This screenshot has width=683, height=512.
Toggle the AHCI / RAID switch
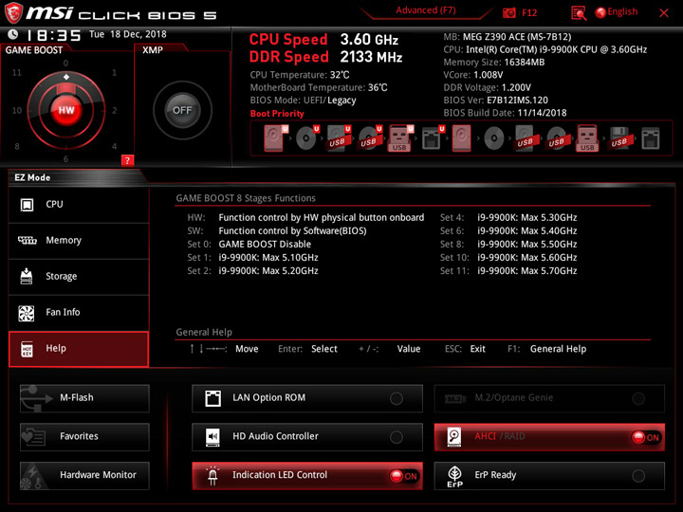(549, 437)
